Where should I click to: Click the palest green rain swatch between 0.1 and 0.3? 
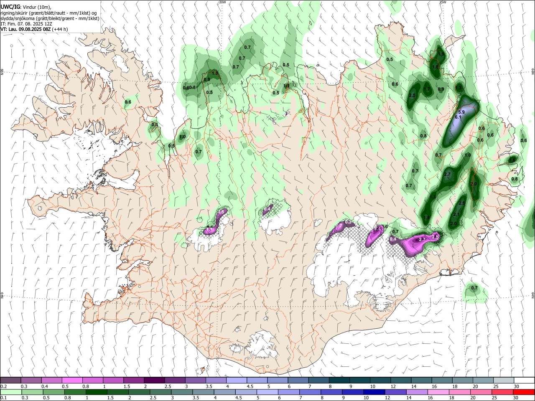tap(11, 392)
